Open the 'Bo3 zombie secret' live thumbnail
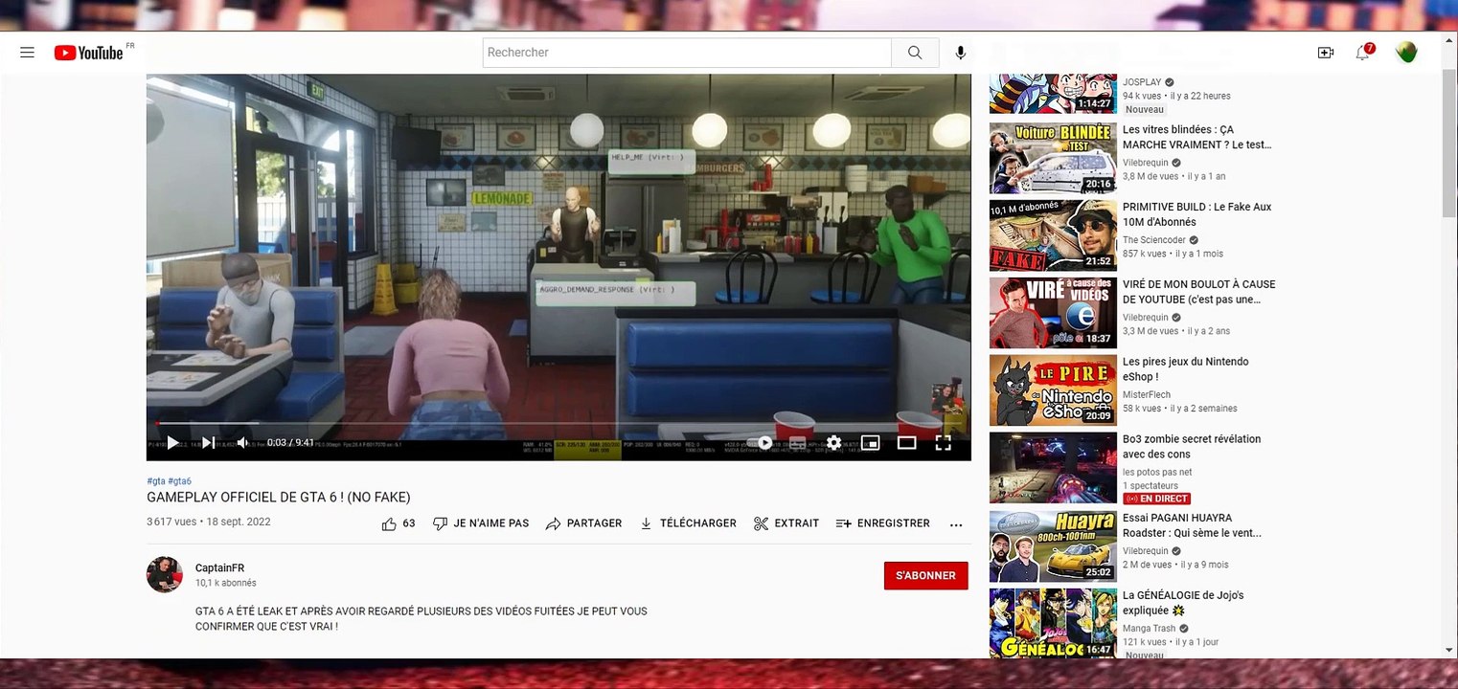The height and width of the screenshot is (689, 1458). (1053, 468)
